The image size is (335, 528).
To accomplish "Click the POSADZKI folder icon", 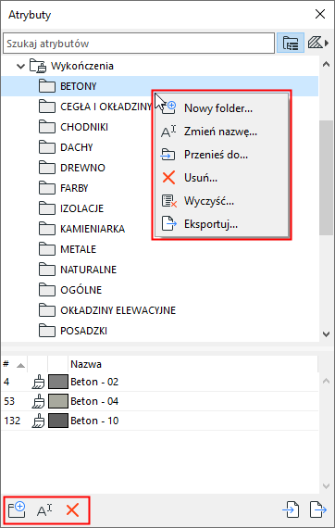I will 47,331.
